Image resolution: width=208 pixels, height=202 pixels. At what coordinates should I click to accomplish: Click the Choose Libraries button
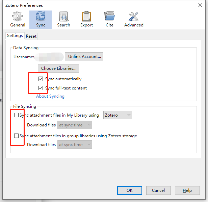click(58, 68)
